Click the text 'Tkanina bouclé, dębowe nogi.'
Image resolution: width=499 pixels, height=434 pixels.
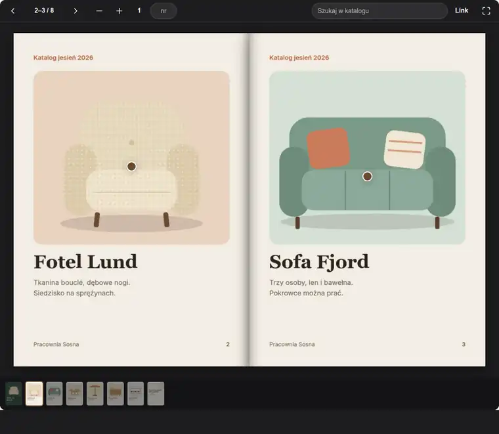click(x=82, y=282)
